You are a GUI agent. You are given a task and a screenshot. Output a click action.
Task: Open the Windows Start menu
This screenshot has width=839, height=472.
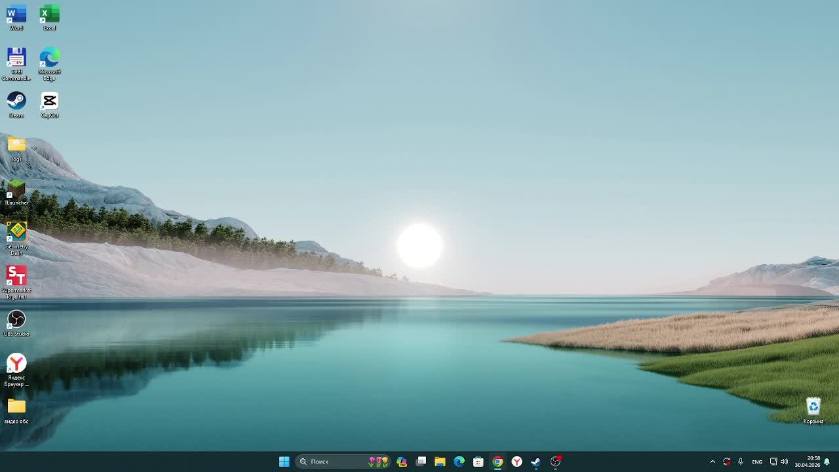tap(284, 462)
